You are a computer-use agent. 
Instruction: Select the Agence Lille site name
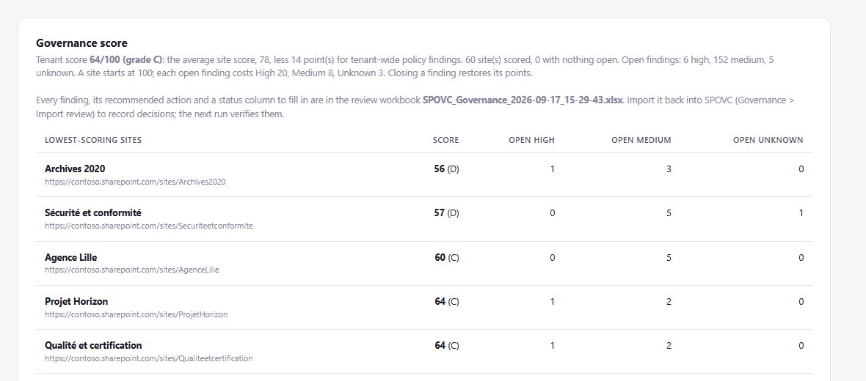pos(70,257)
